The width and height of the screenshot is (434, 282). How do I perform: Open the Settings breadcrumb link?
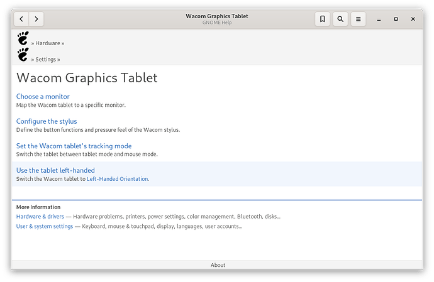[46, 60]
